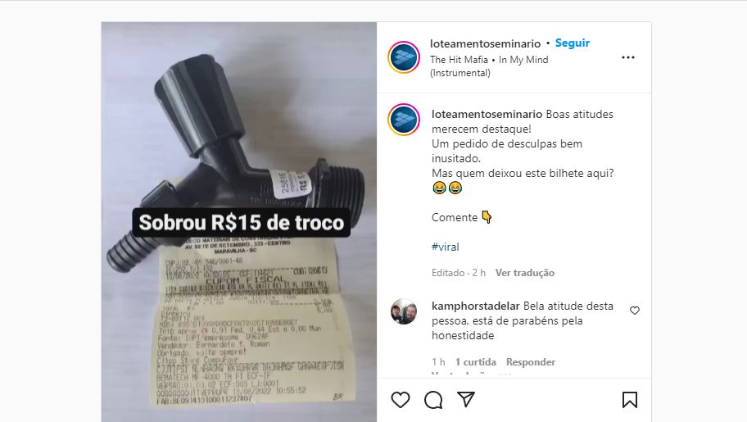Click the faucet and receipt post photo
The image size is (747, 422).
click(238, 222)
